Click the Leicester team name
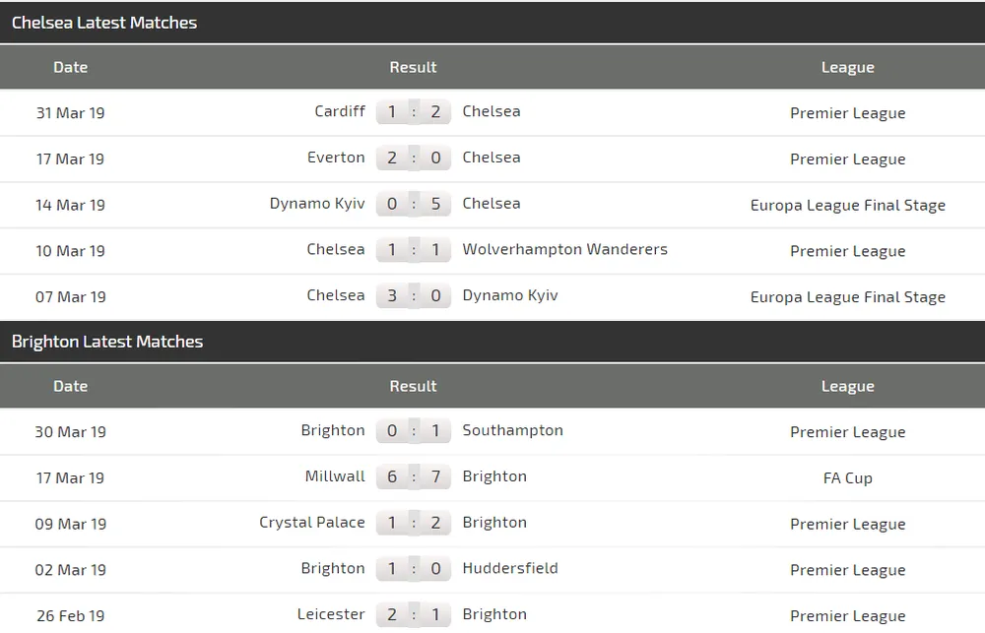This screenshot has width=985, height=633. coord(331,614)
